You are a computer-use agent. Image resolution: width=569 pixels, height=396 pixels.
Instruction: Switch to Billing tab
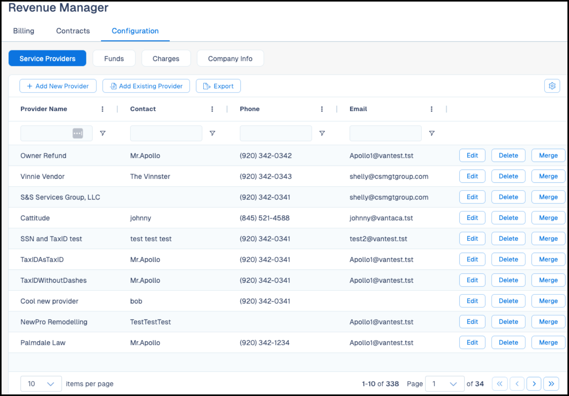click(x=24, y=31)
